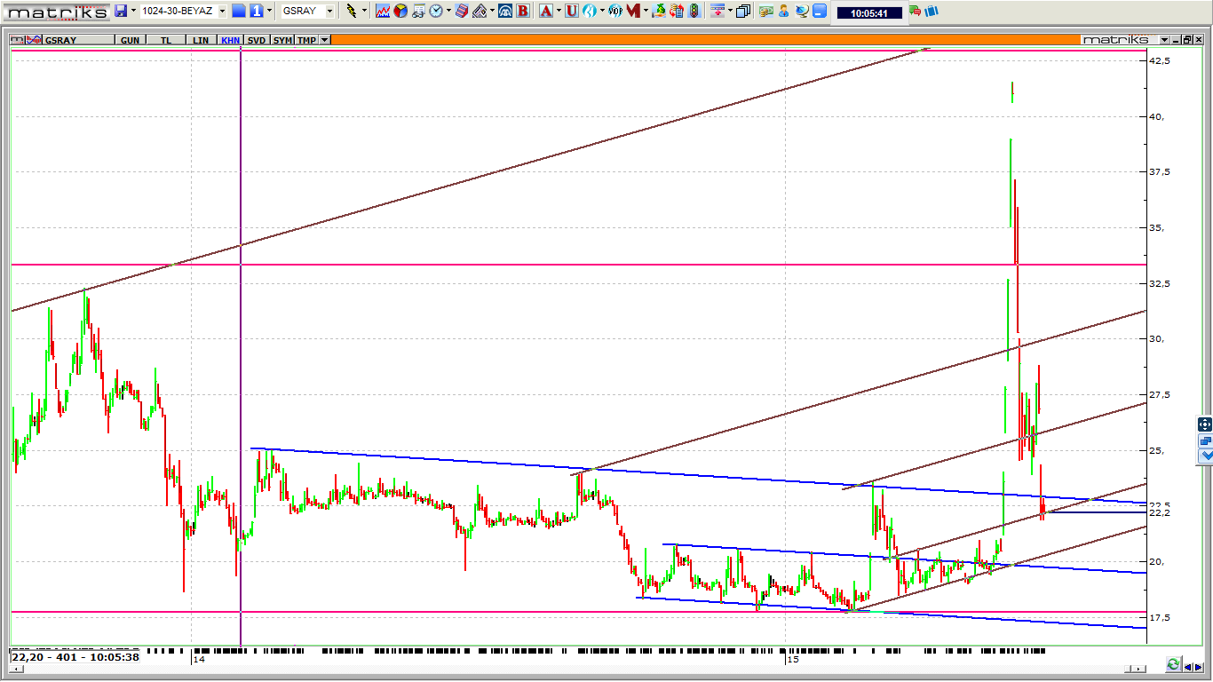Image resolution: width=1213 pixels, height=682 pixels.
Task: Click the green refresh icon at bottom right
Action: pyautogui.click(x=1173, y=664)
